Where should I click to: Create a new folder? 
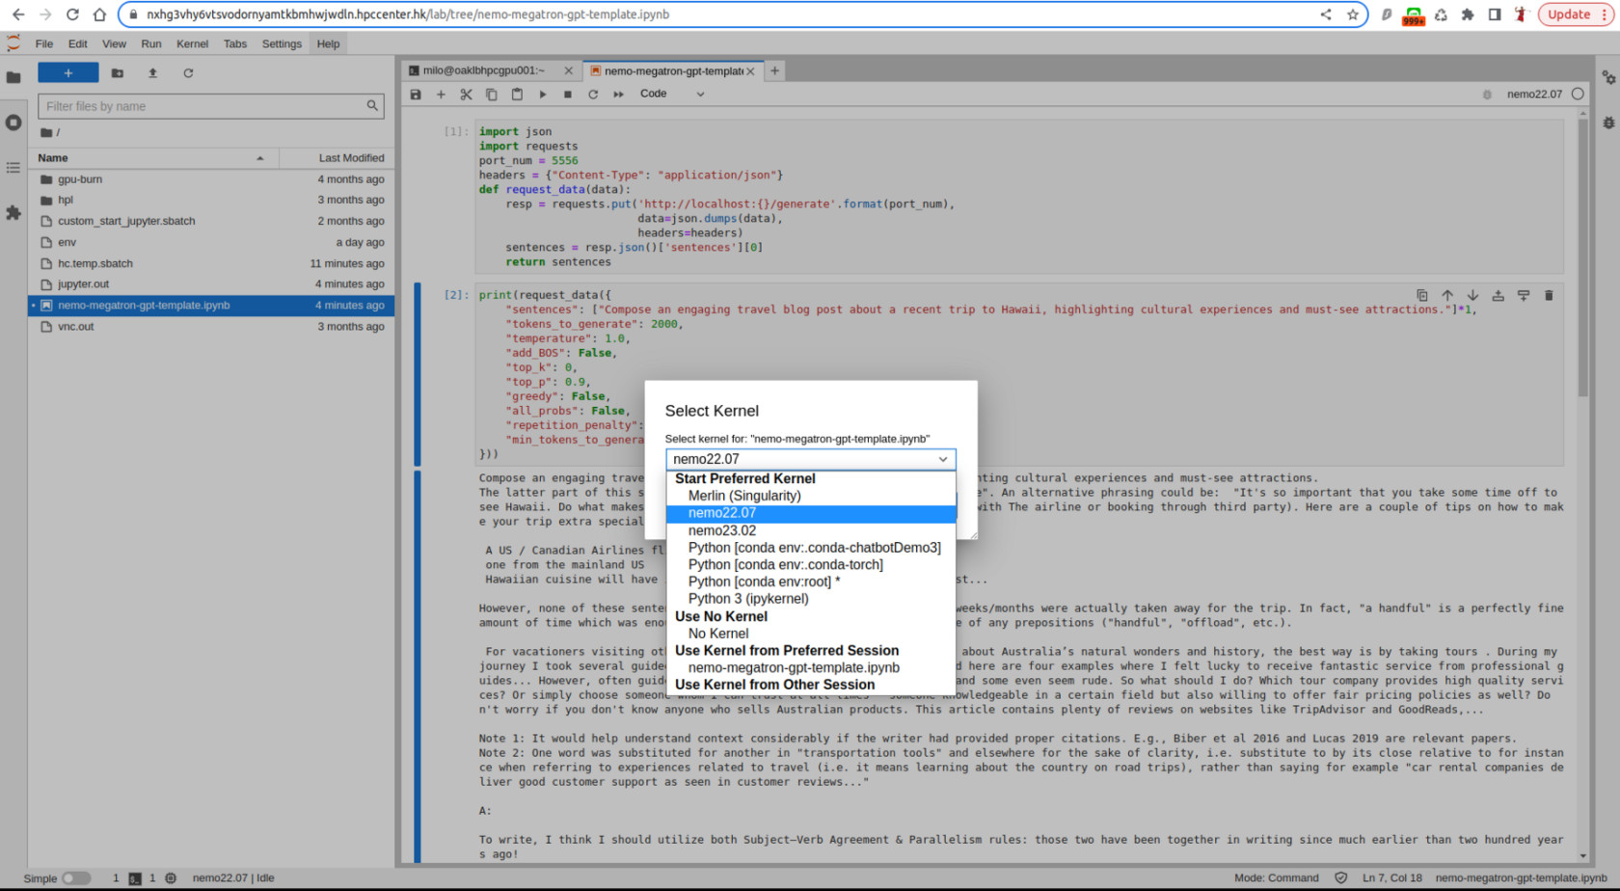pos(118,73)
